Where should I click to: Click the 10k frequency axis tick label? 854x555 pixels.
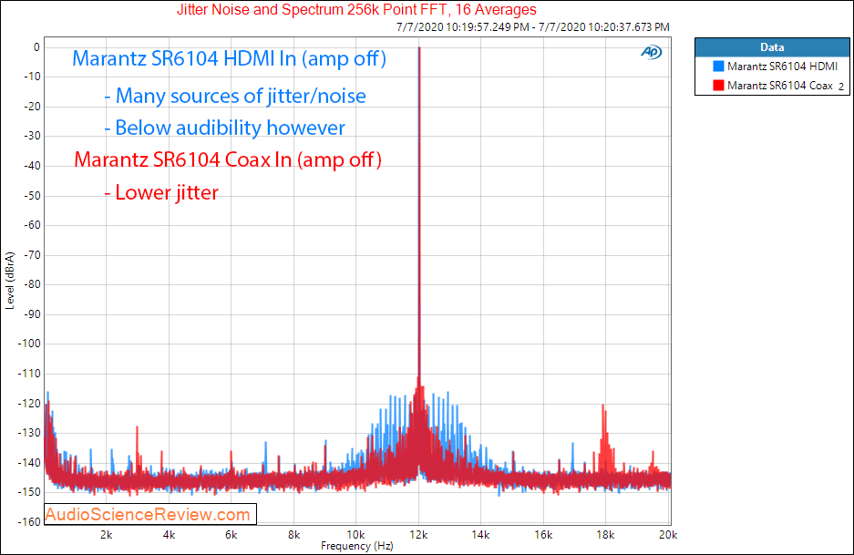355,535
